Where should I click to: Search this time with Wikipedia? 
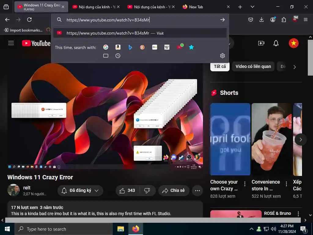[x=167, y=47]
